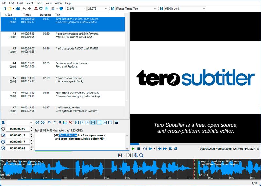This screenshot has height=186, width=261.
Task: Open the Edit menu
Action: point(11,3)
